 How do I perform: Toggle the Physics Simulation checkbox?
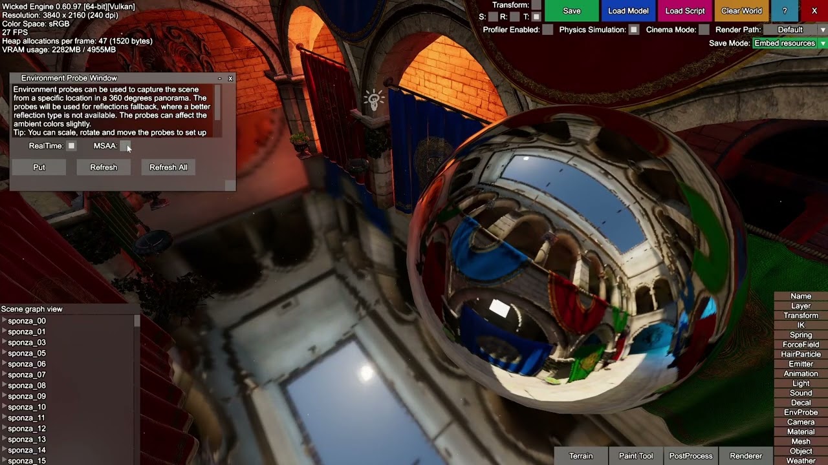634,30
